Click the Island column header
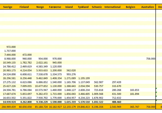 [69, 7]
